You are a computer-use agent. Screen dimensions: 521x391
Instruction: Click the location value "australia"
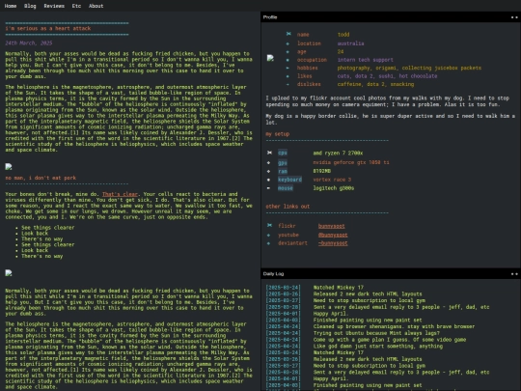point(350,43)
